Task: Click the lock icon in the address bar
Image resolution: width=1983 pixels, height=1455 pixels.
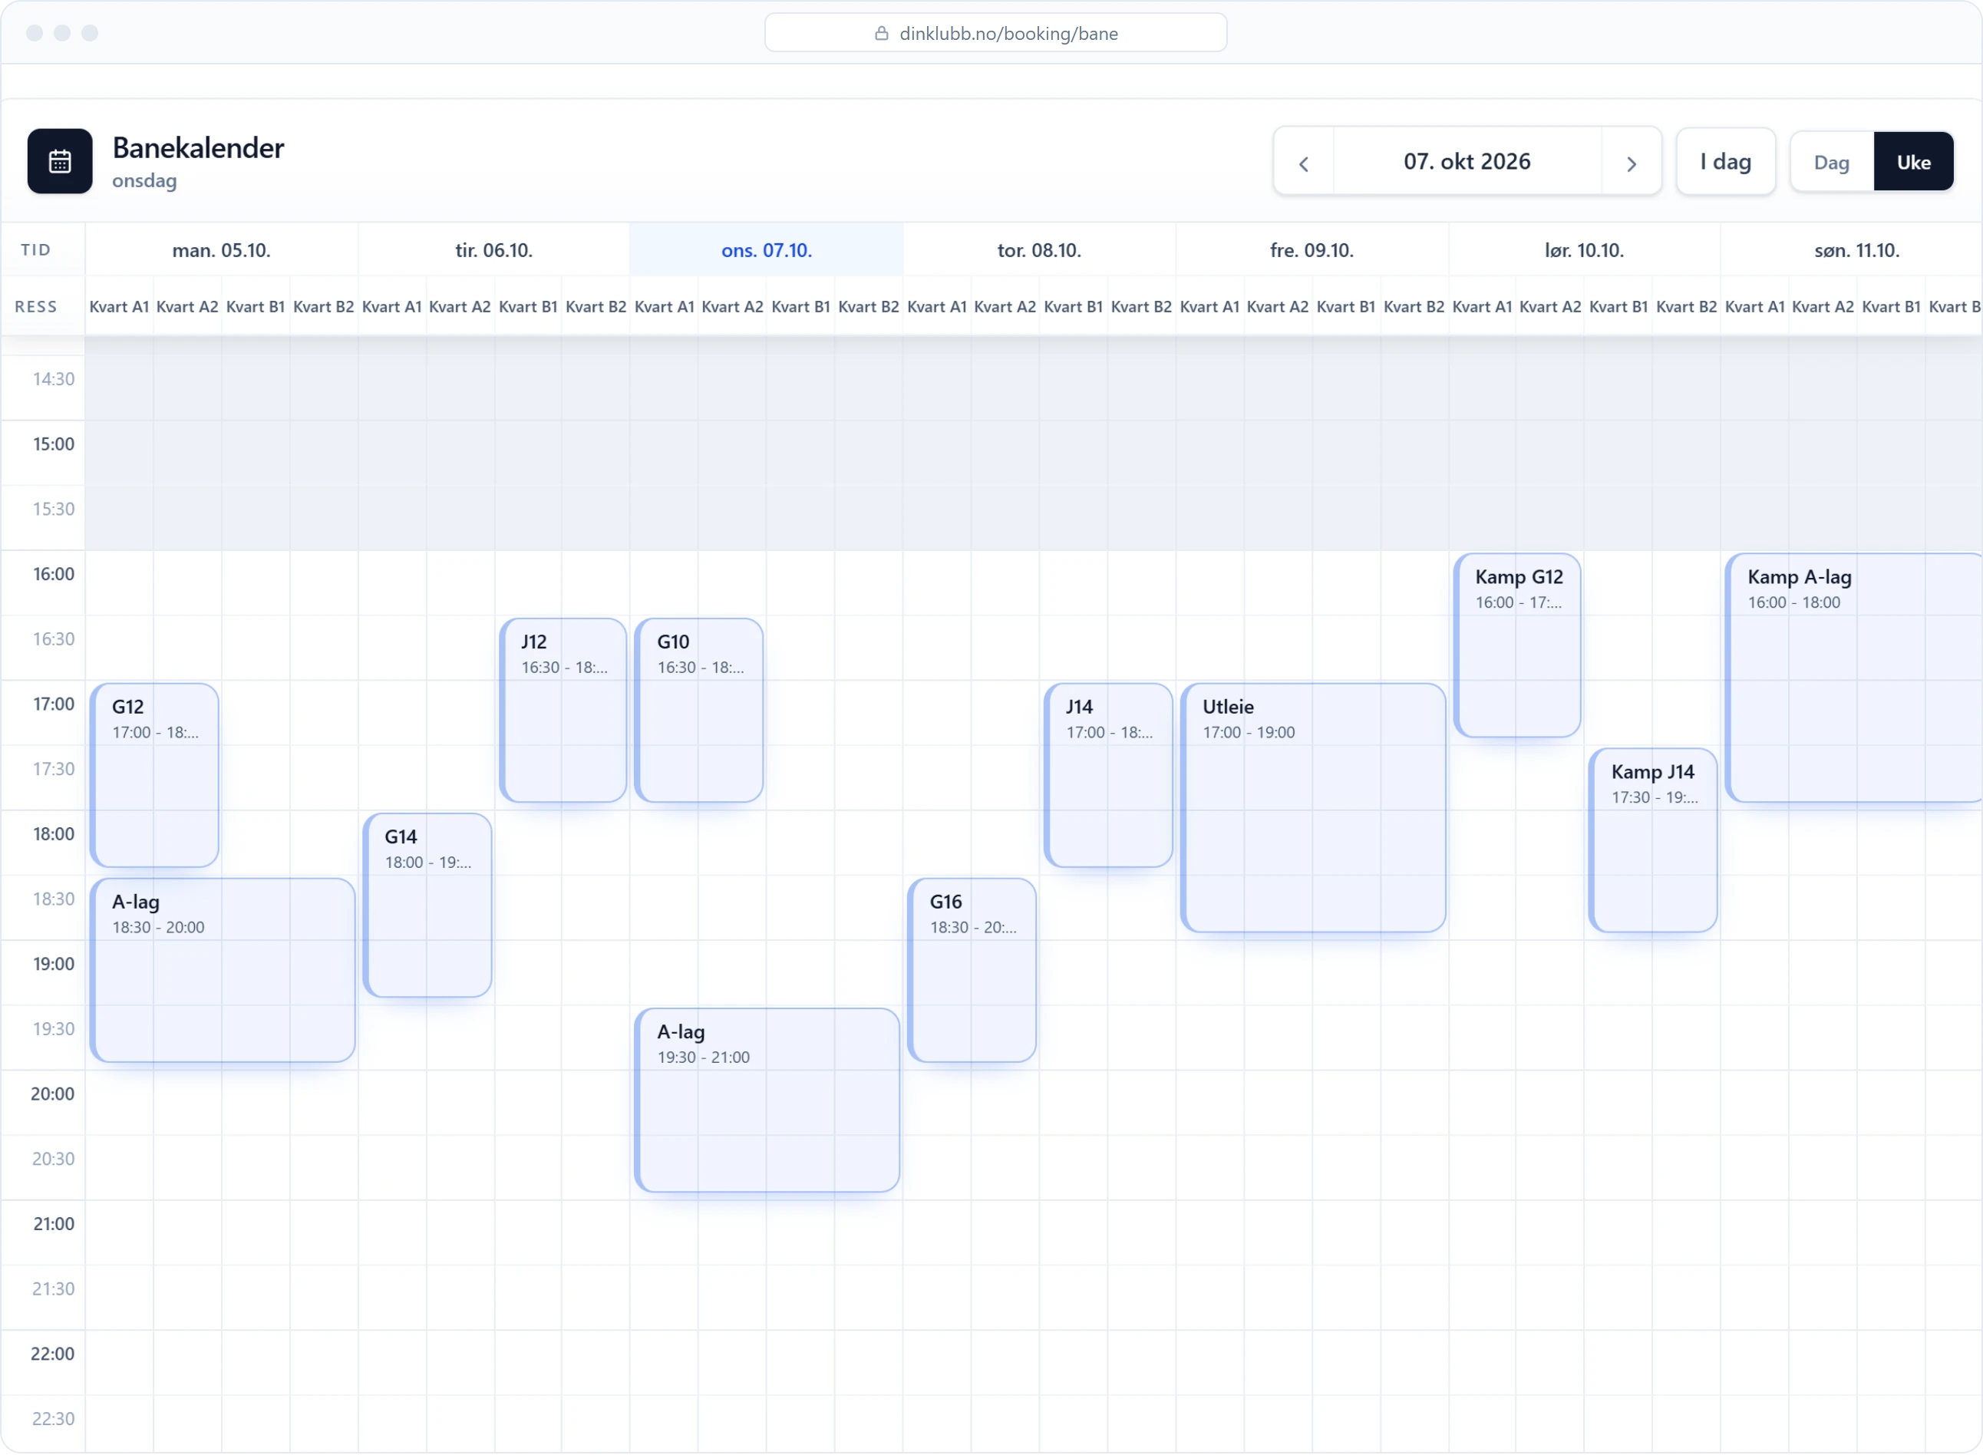Action: point(880,34)
